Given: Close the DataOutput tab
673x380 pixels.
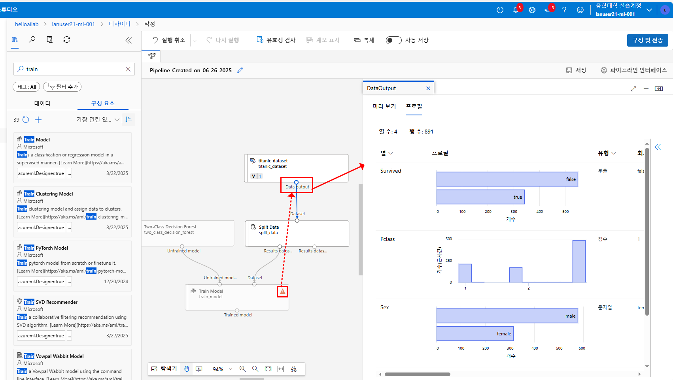Looking at the screenshot, I should (x=428, y=88).
